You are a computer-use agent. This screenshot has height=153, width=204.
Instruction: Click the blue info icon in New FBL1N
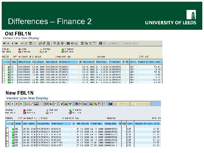point(110,104)
